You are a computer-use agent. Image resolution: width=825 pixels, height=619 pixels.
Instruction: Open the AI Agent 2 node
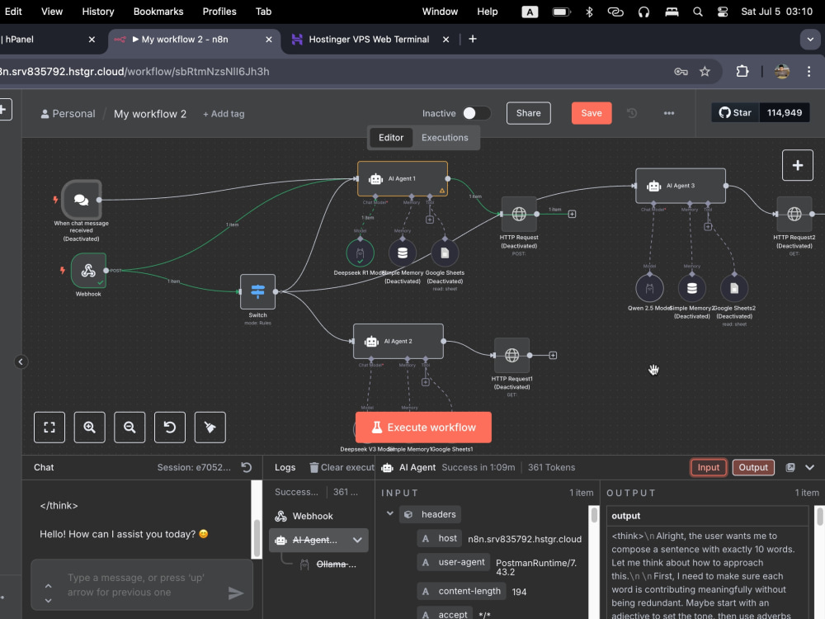[398, 341]
